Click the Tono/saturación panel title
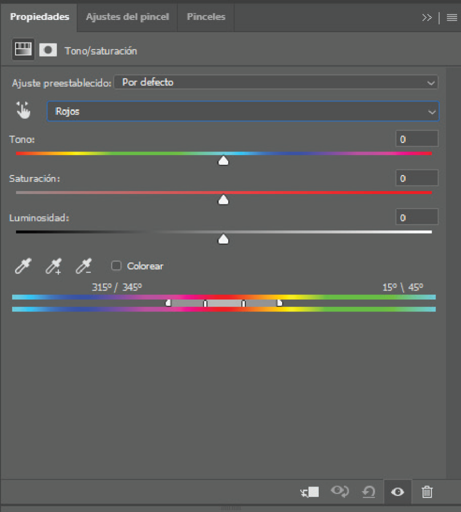 (x=101, y=51)
